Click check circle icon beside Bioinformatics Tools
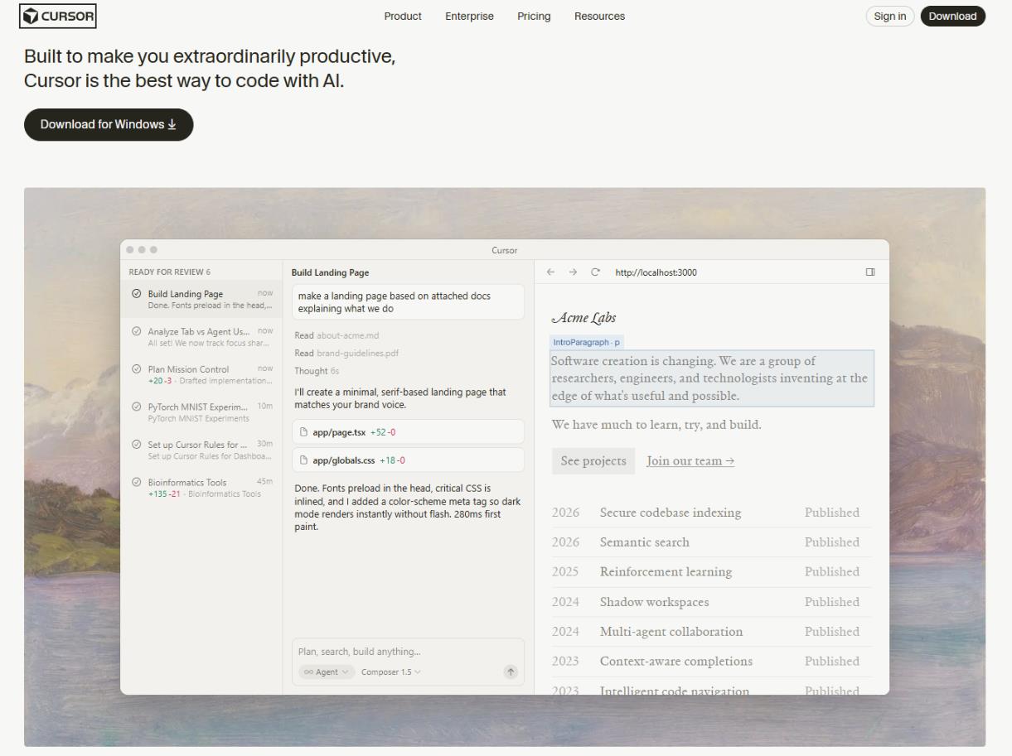The height and width of the screenshot is (756, 1012). tap(136, 483)
